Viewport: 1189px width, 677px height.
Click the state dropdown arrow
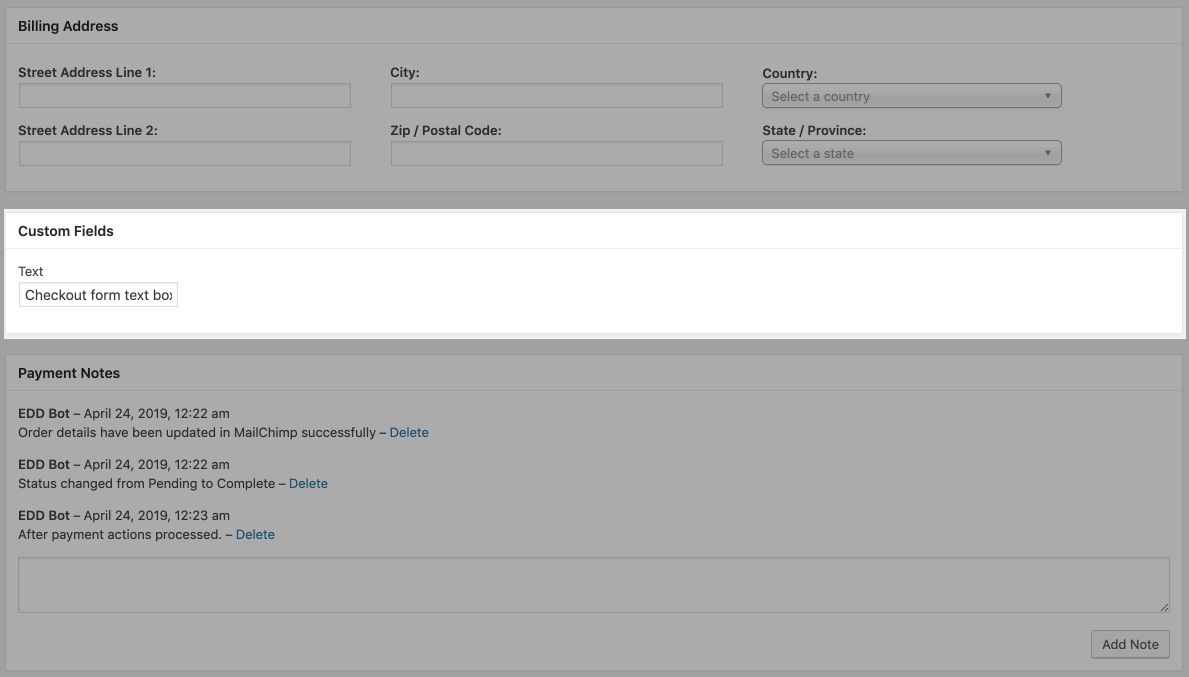coord(1047,153)
